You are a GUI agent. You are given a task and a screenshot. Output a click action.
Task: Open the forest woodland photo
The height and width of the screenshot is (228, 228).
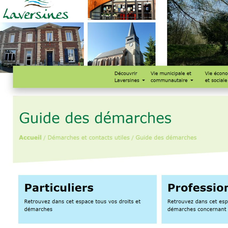pos(197,32)
